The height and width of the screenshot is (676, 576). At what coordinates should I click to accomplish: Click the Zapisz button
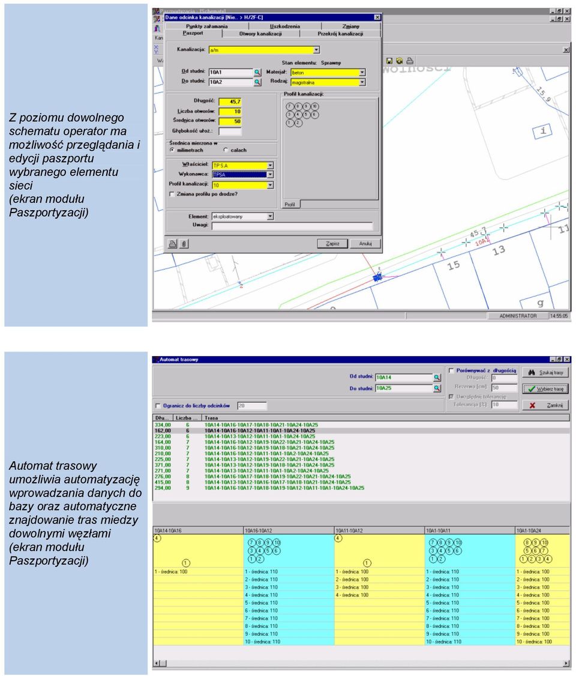click(x=332, y=244)
